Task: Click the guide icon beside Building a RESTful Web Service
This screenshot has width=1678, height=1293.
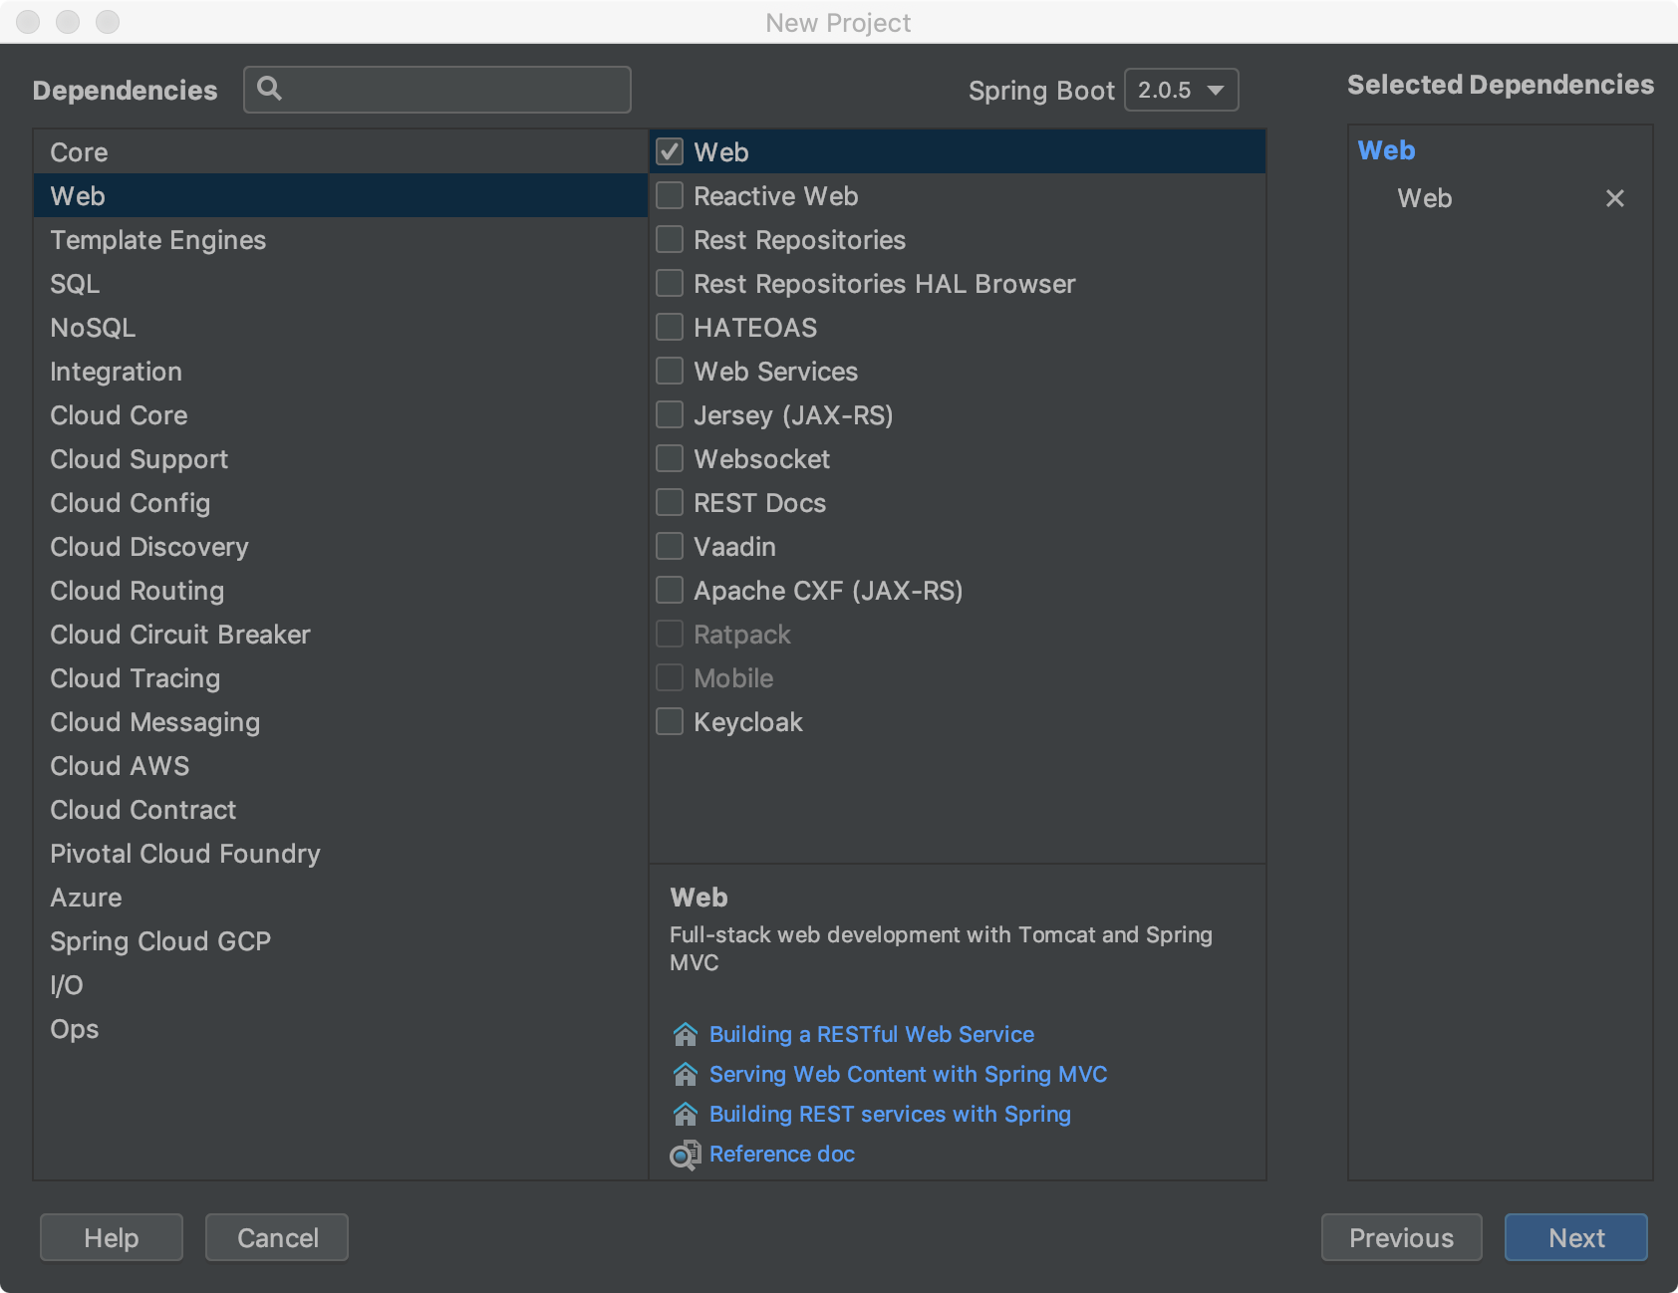Action: 685,1035
